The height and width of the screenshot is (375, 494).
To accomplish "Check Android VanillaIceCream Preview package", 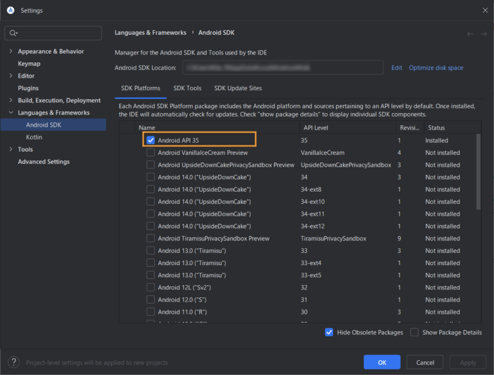I will (151, 152).
